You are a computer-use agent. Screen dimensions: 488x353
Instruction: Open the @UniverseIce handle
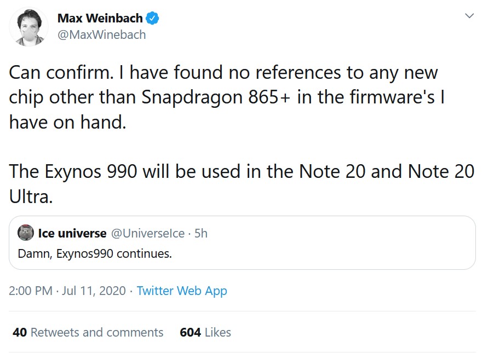tap(148, 233)
